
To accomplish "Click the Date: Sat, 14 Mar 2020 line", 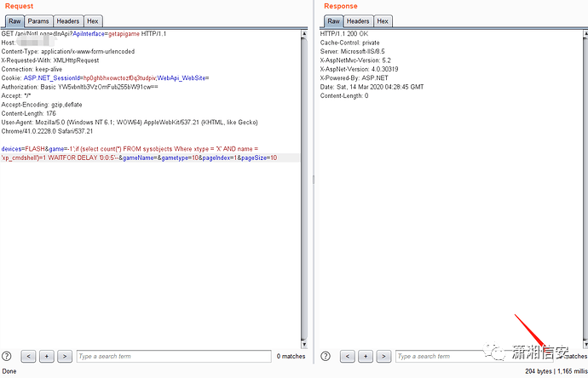I will click(x=372, y=87).
